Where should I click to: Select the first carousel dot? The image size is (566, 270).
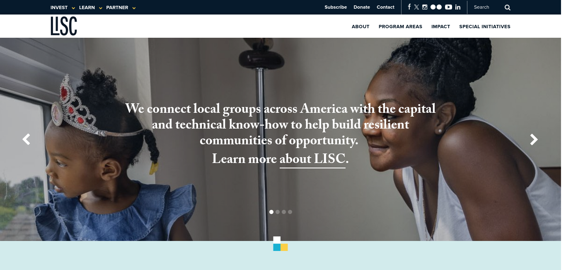click(x=271, y=212)
